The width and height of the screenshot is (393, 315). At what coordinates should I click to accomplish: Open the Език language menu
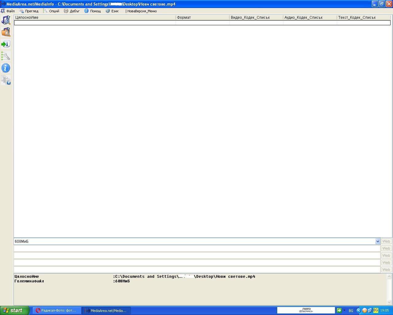[x=112, y=11]
